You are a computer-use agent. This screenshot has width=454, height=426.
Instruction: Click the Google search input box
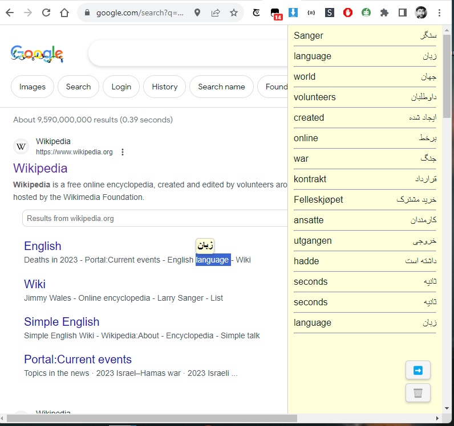(x=188, y=53)
